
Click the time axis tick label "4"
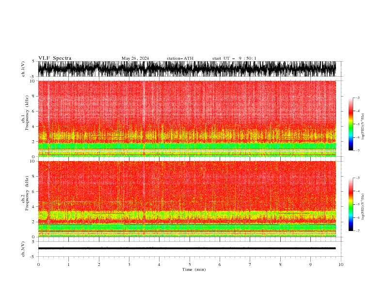(159, 264)
